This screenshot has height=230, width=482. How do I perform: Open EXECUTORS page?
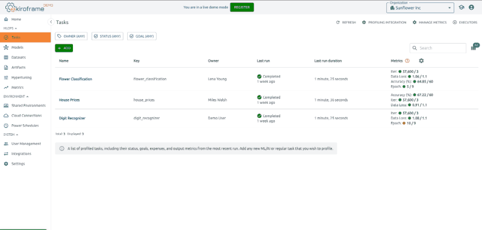click(465, 22)
